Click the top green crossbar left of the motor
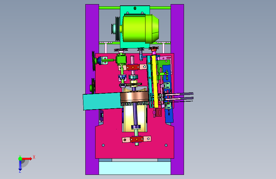This screenshot has height=179, width=276. [x=110, y=8]
